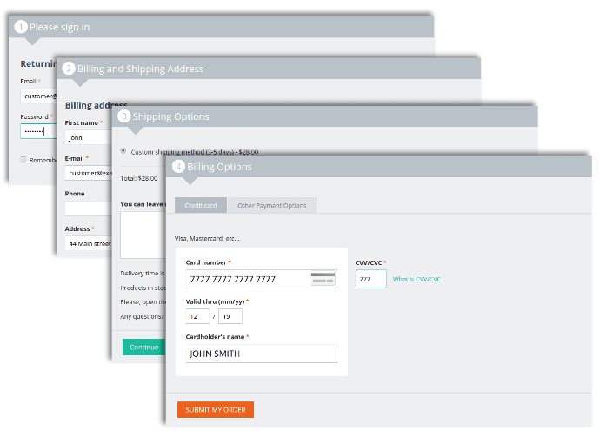
Task: Click the First name billing field
Action: click(x=87, y=137)
